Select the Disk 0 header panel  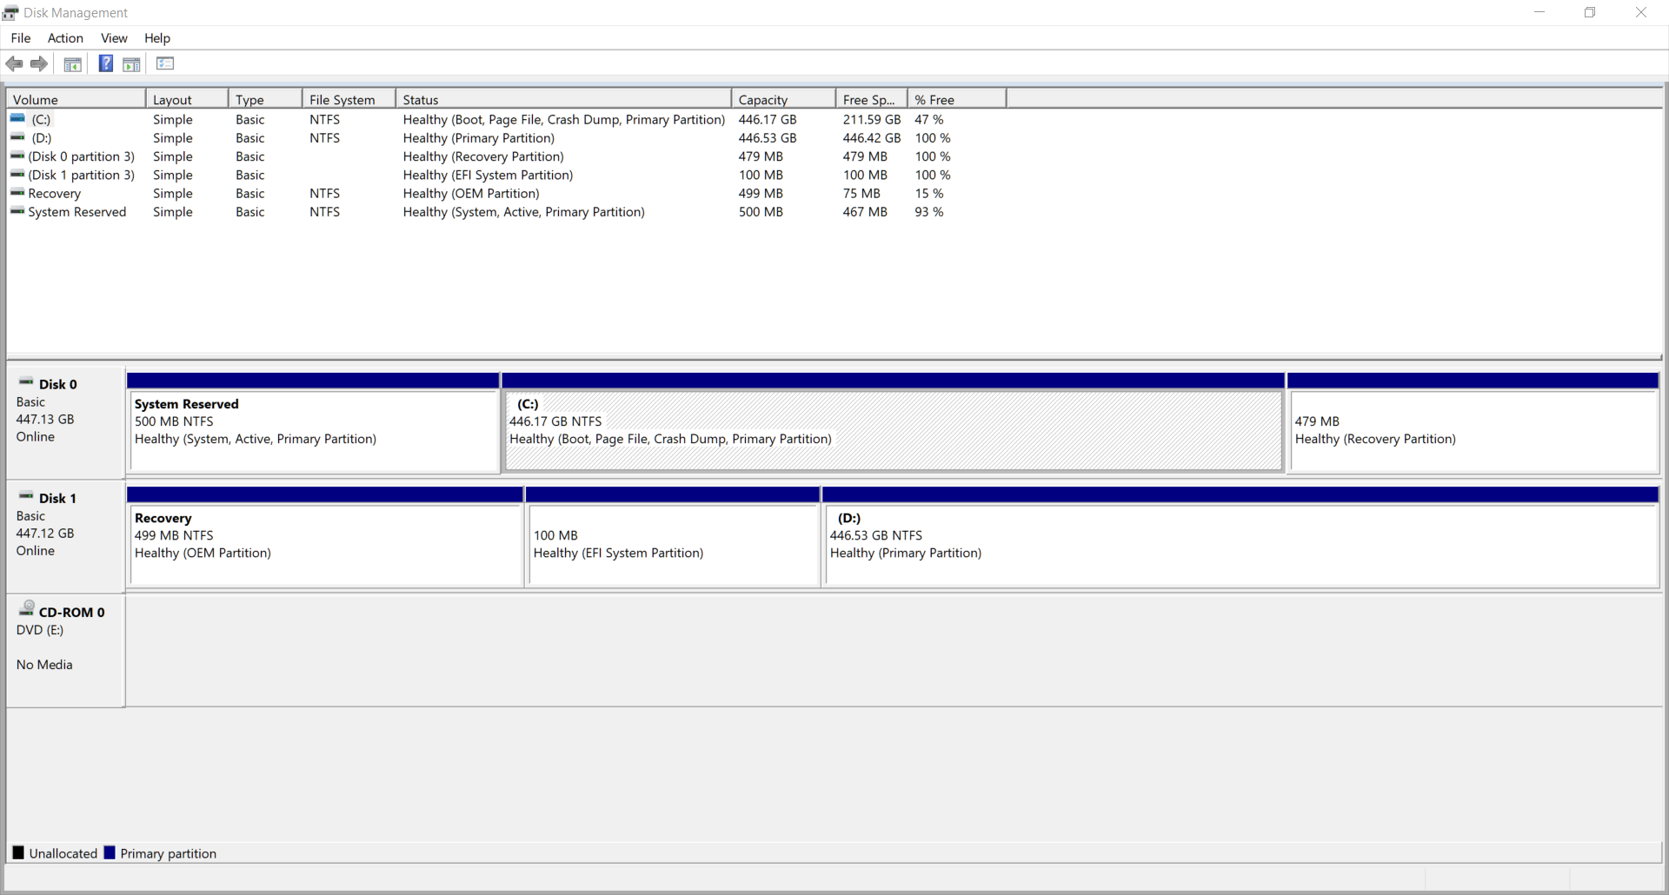[65, 422]
